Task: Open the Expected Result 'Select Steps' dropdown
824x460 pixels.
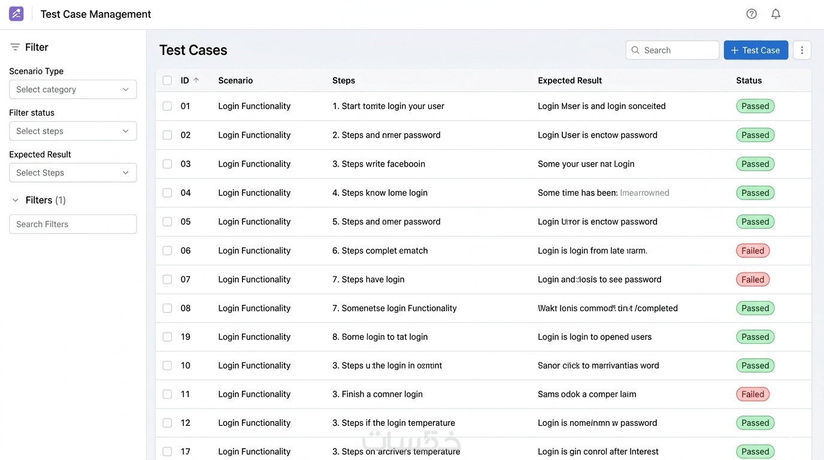Action: pyautogui.click(x=73, y=172)
